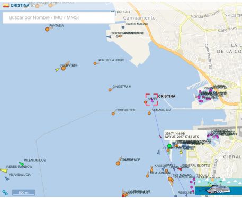Click the link chain icon at bottom left
Image resolution: width=242 pixels, height=198 pixels.
5,193
